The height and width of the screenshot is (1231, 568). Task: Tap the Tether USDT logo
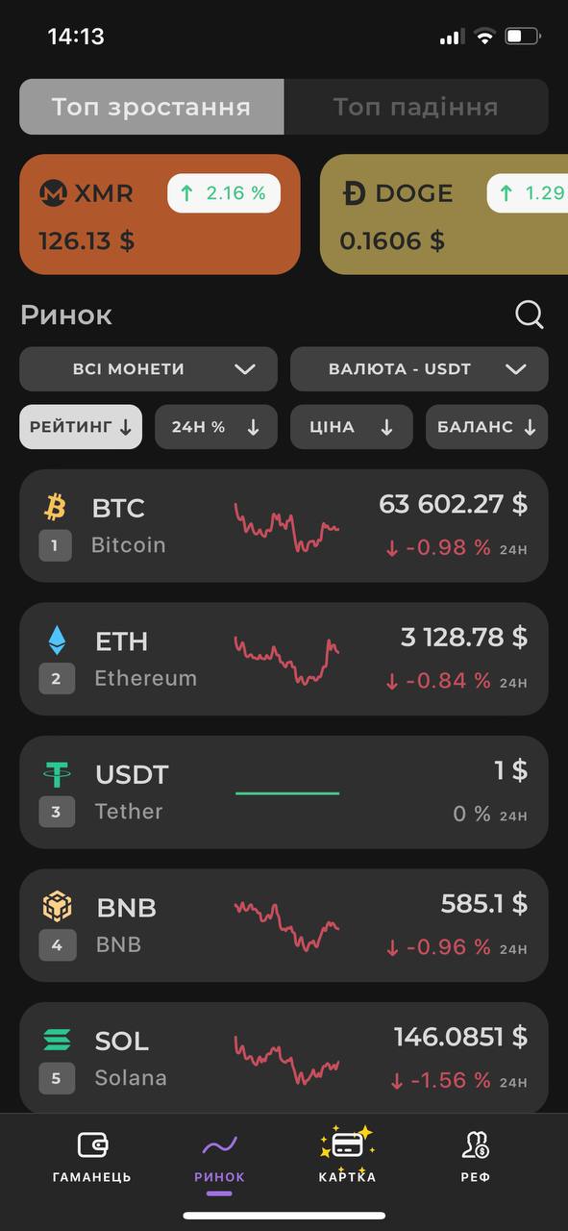(x=57, y=773)
